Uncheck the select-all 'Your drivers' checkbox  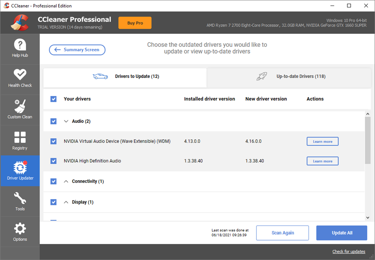54,99
